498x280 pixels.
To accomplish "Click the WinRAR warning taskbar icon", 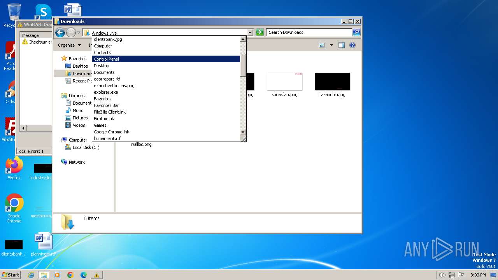I will (96, 275).
